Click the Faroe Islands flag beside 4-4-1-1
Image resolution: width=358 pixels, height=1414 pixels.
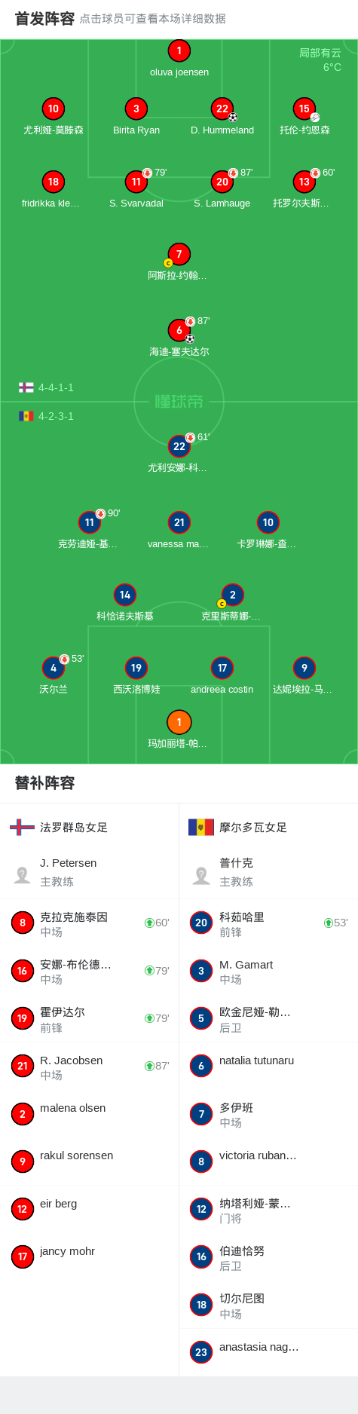pos(26,387)
